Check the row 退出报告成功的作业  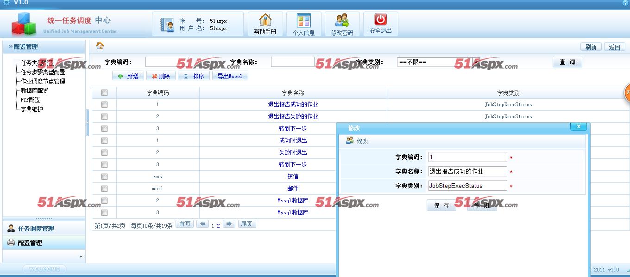pyautogui.click(x=104, y=105)
